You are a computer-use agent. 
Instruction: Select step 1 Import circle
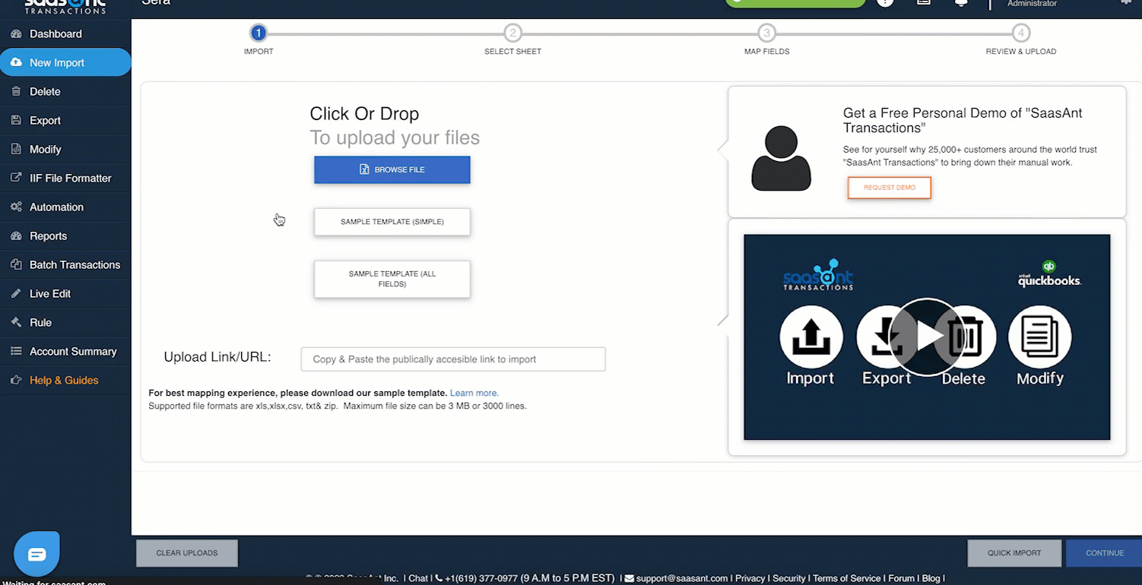pos(259,33)
